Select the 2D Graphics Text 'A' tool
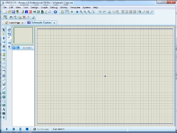This screenshot has width=177, height=133. coord(4,109)
